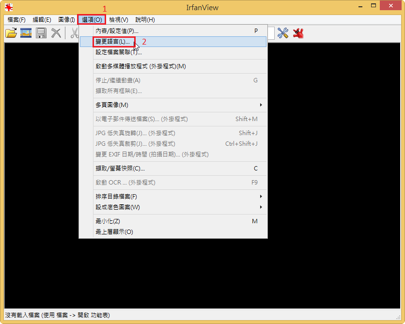Image resolution: width=405 pixels, height=324 pixels.
Task: Select 擷取/螢幕快照(C)... screenshot entry
Action: [x=173, y=169]
